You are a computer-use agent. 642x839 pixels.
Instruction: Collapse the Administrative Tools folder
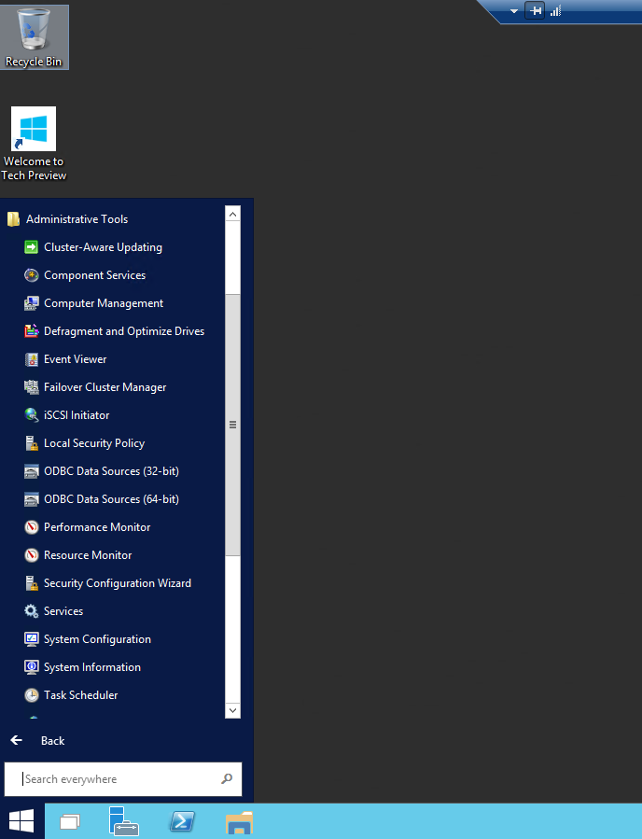[x=77, y=218]
